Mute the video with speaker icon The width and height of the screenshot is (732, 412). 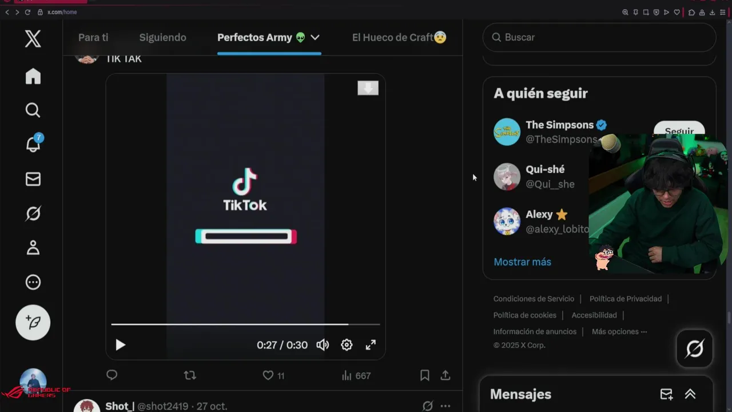coord(323,345)
